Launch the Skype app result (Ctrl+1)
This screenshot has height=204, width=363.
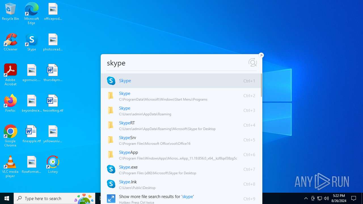coord(181,81)
